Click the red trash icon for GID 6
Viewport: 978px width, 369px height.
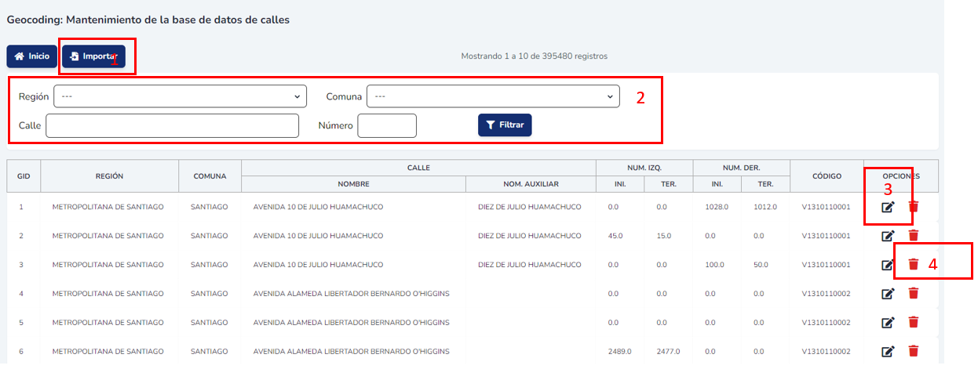(x=913, y=351)
